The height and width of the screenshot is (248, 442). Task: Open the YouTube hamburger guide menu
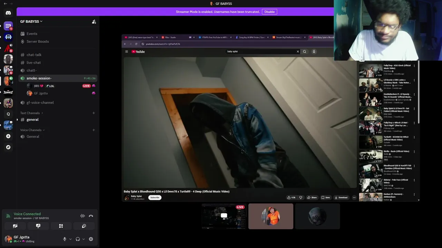tap(126, 52)
